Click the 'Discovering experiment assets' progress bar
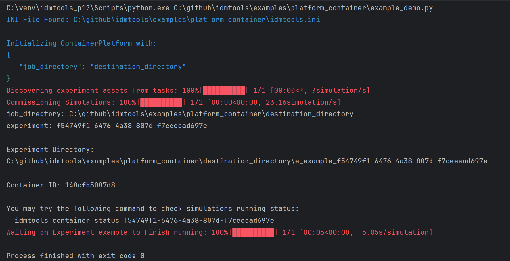Viewport: 510px width, 261px height. tap(224, 91)
